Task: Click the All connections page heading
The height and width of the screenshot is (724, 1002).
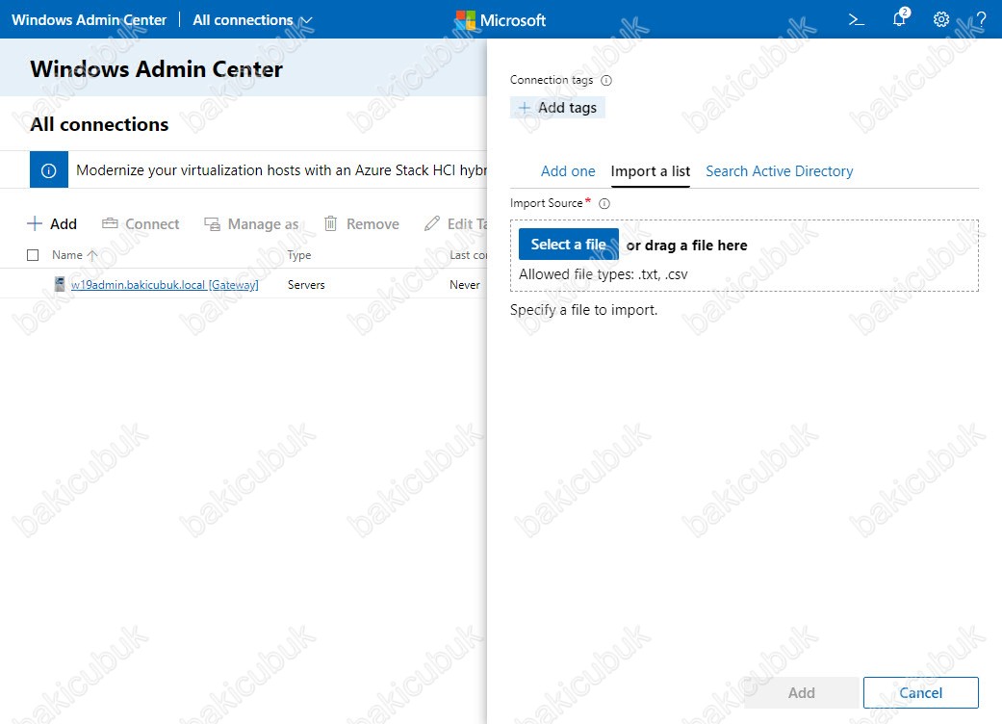Action: click(x=99, y=124)
